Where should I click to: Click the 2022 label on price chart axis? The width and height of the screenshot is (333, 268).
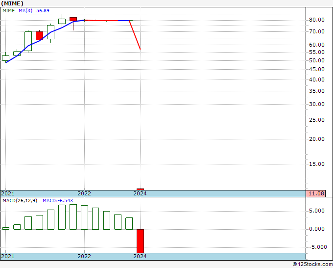tap(84, 193)
